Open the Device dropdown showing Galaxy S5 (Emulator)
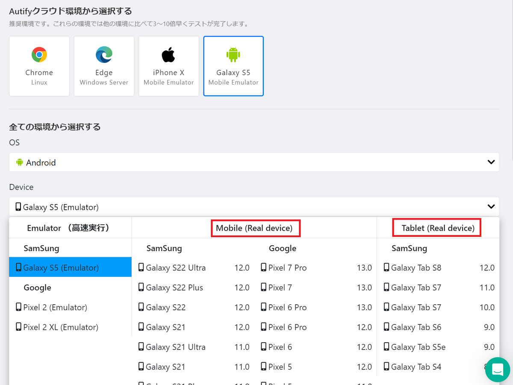This screenshot has height=385, width=513. (254, 207)
